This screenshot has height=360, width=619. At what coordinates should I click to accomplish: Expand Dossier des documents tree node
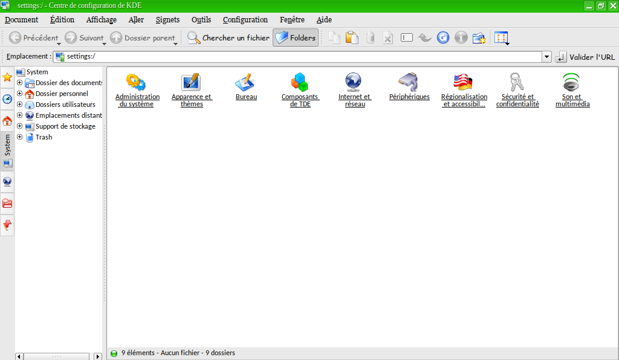pos(19,82)
